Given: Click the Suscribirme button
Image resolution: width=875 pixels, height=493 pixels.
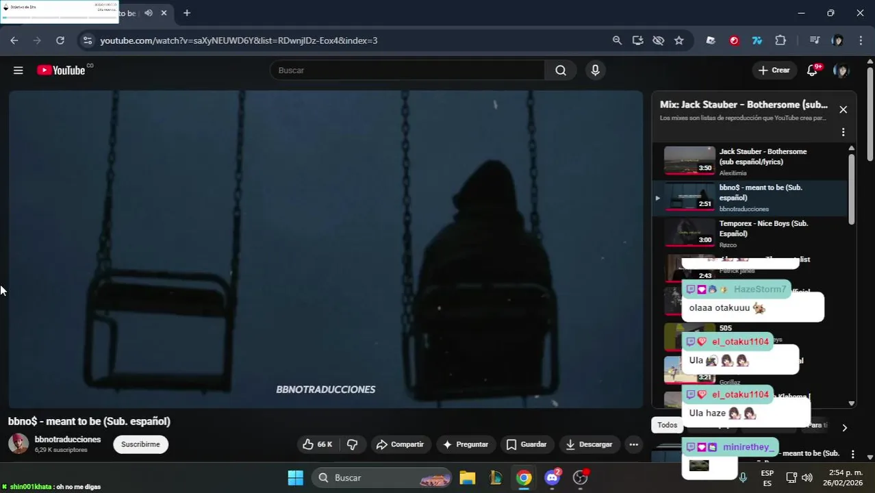Looking at the screenshot, I should (140, 444).
